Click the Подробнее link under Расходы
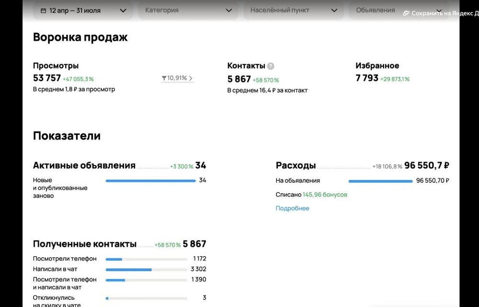The image size is (479, 307). point(292,208)
